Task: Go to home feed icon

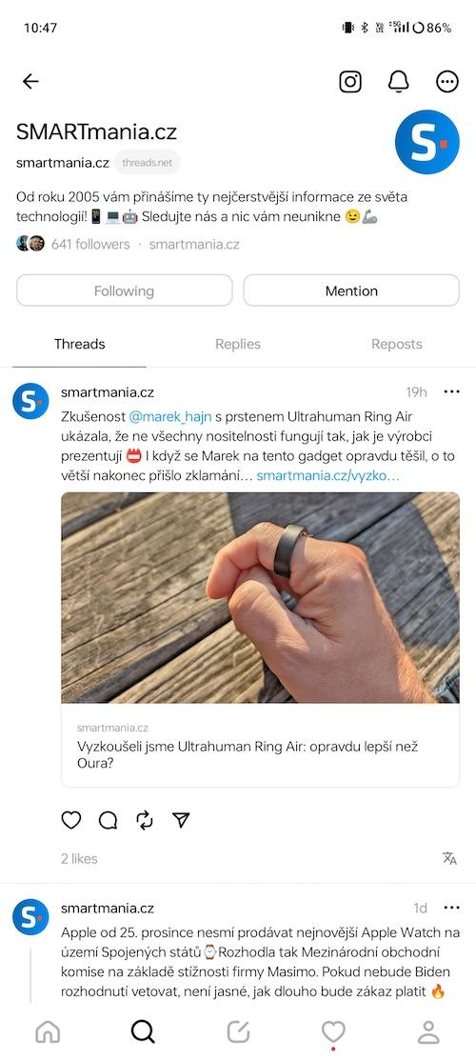Action: 48,1031
